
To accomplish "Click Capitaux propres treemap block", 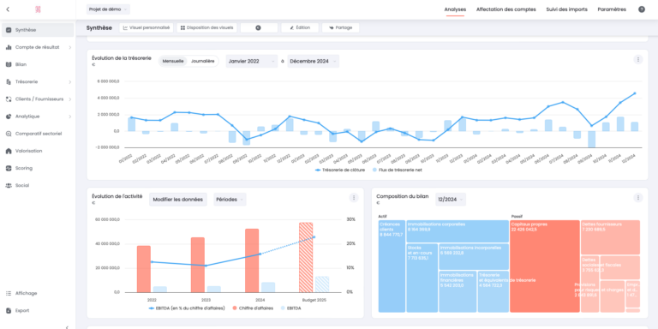I will (545, 266).
